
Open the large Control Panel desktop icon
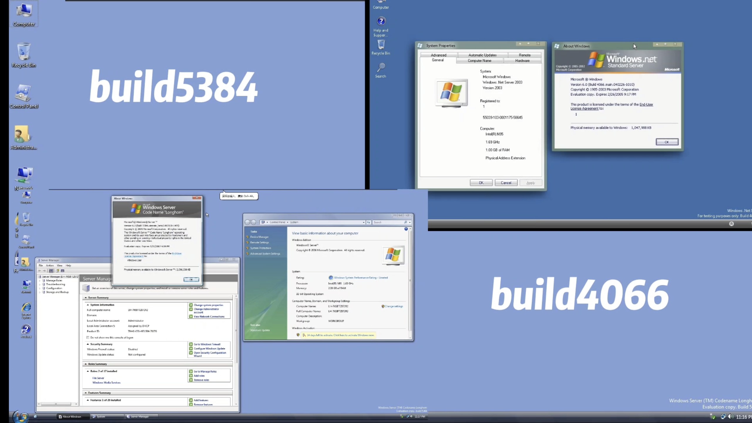coord(24,96)
